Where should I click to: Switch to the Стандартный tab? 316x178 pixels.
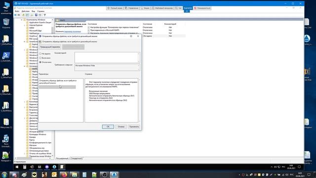point(76,158)
